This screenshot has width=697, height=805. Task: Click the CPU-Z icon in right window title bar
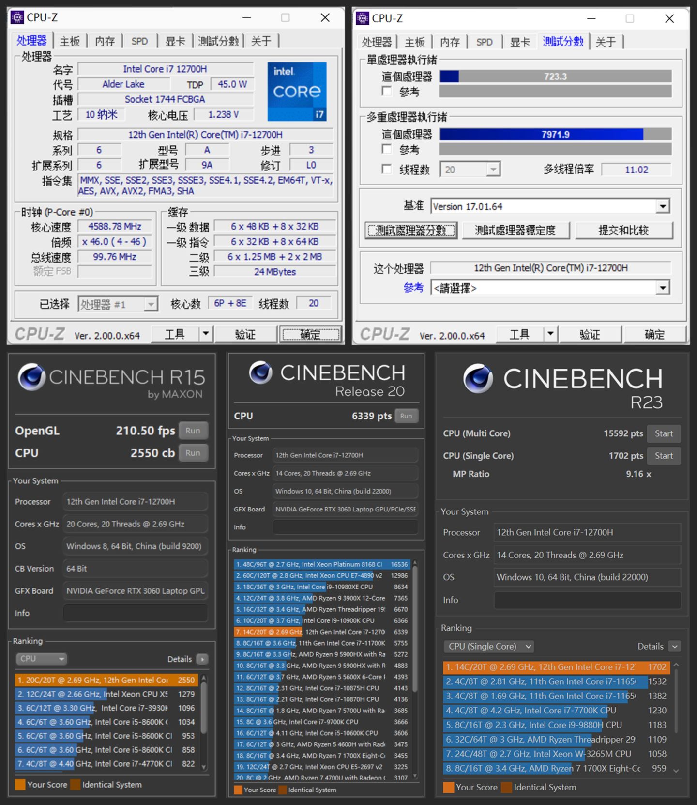tap(362, 18)
